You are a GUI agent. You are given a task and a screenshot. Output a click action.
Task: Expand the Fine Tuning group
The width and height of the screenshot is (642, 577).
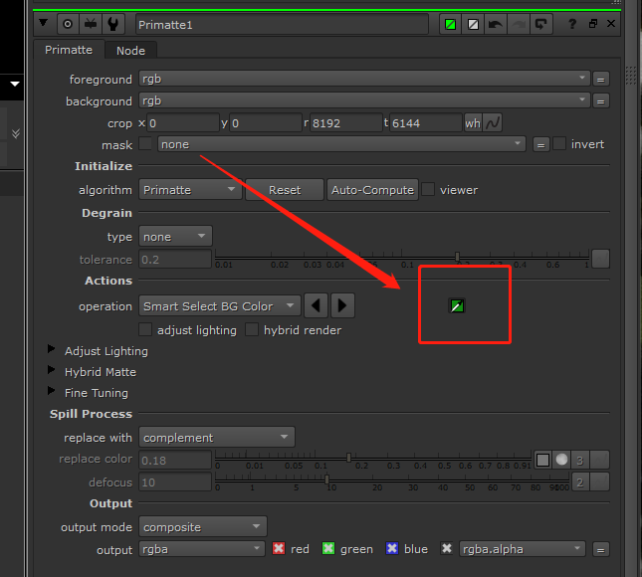51,391
